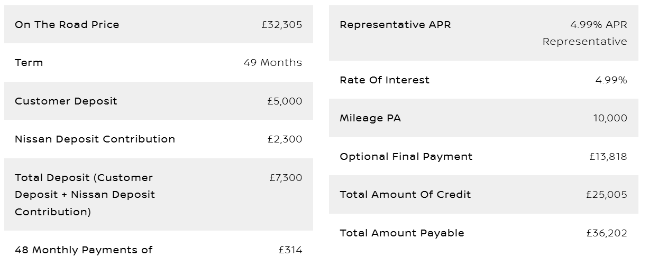Screen dimensions: 649x267
Task: Select the £5,000 deposit value
Action: (285, 101)
